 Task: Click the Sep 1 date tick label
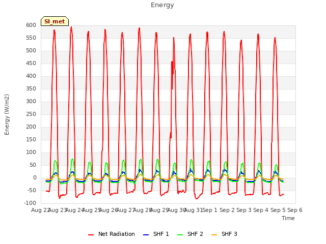point(210,210)
